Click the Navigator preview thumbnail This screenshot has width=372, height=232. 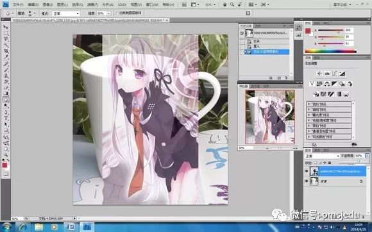click(270, 117)
